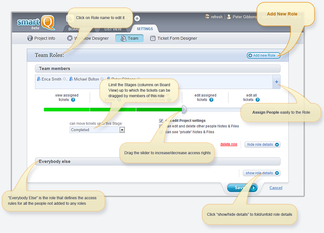324x233 pixels.
Task: Click the red delete role link
Action: coord(229,144)
